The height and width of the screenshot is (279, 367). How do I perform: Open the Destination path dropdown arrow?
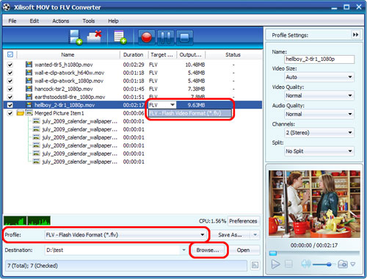pos(183,250)
